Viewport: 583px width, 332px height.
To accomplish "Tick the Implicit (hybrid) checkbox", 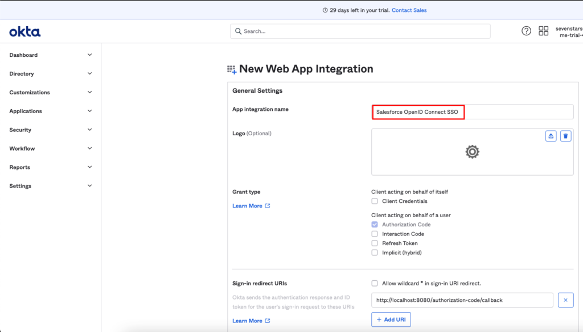I will (375, 252).
